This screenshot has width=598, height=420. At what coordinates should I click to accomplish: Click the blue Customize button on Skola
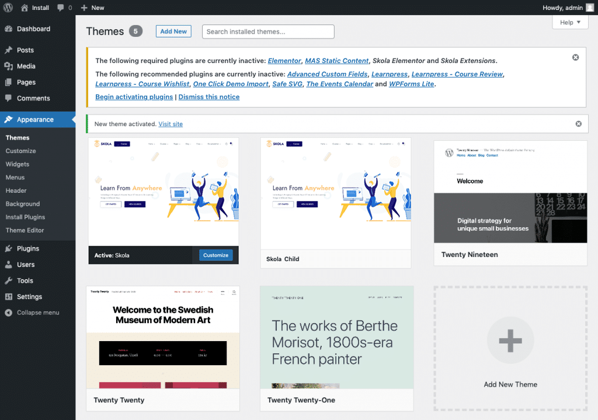(216, 255)
